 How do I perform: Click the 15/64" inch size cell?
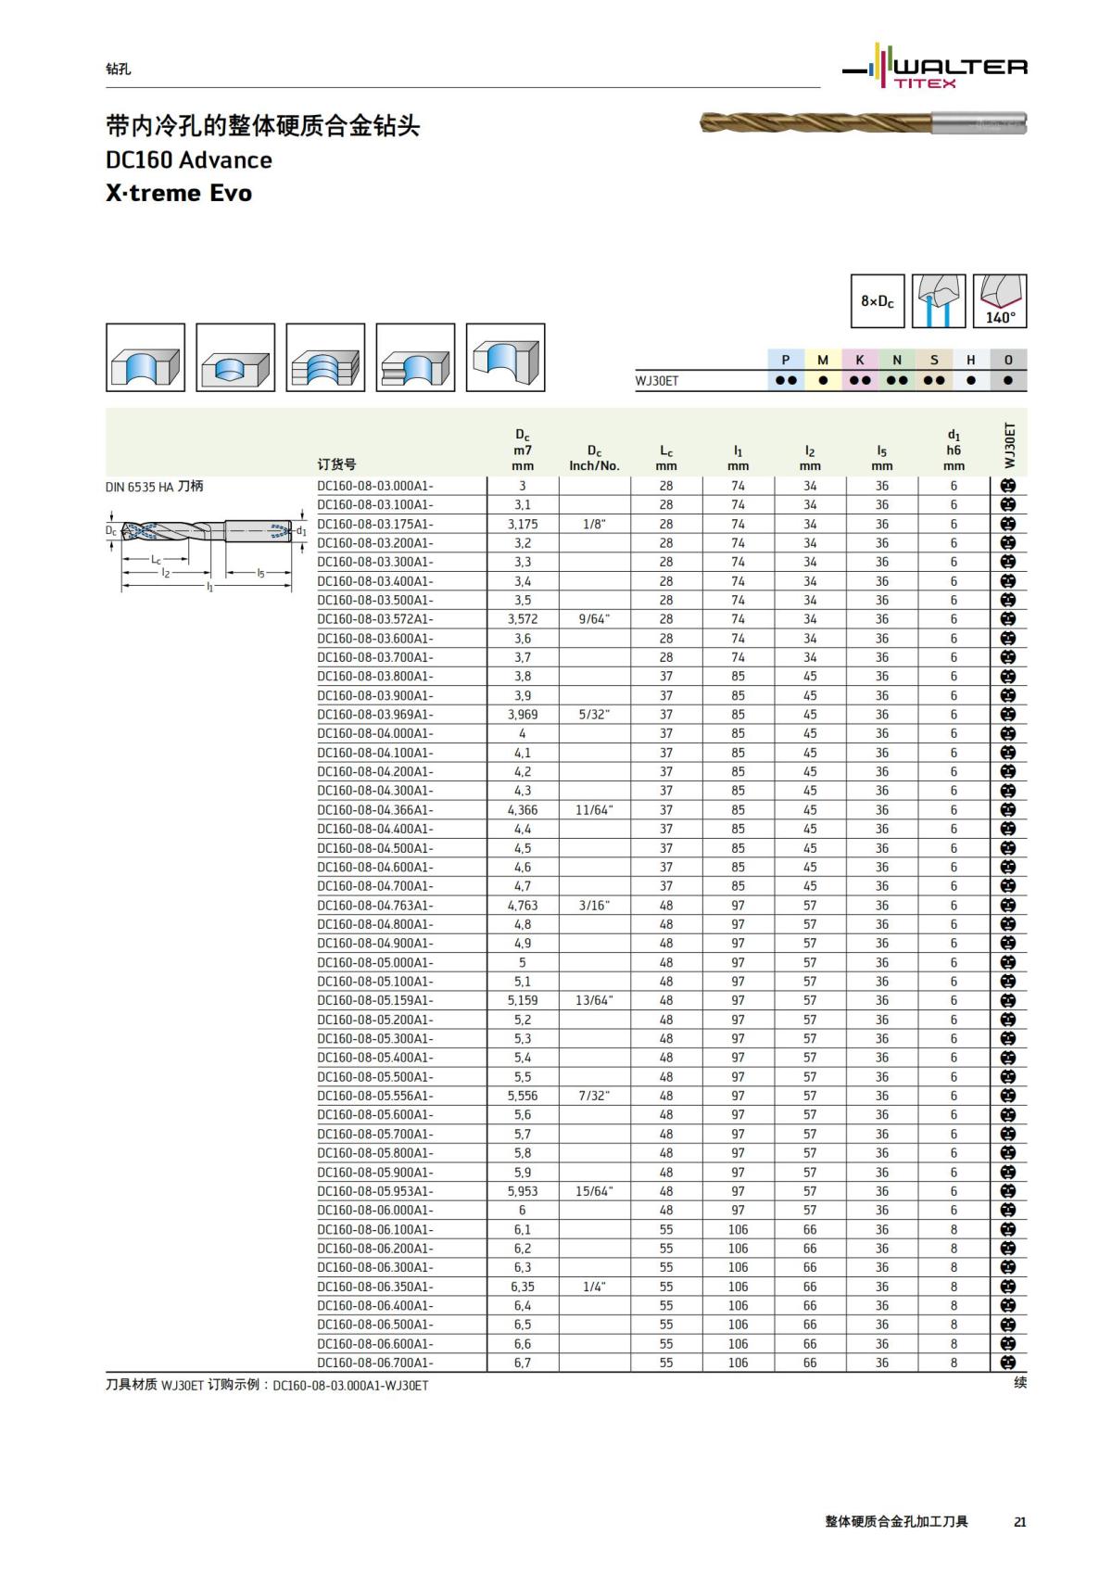click(x=594, y=1191)
